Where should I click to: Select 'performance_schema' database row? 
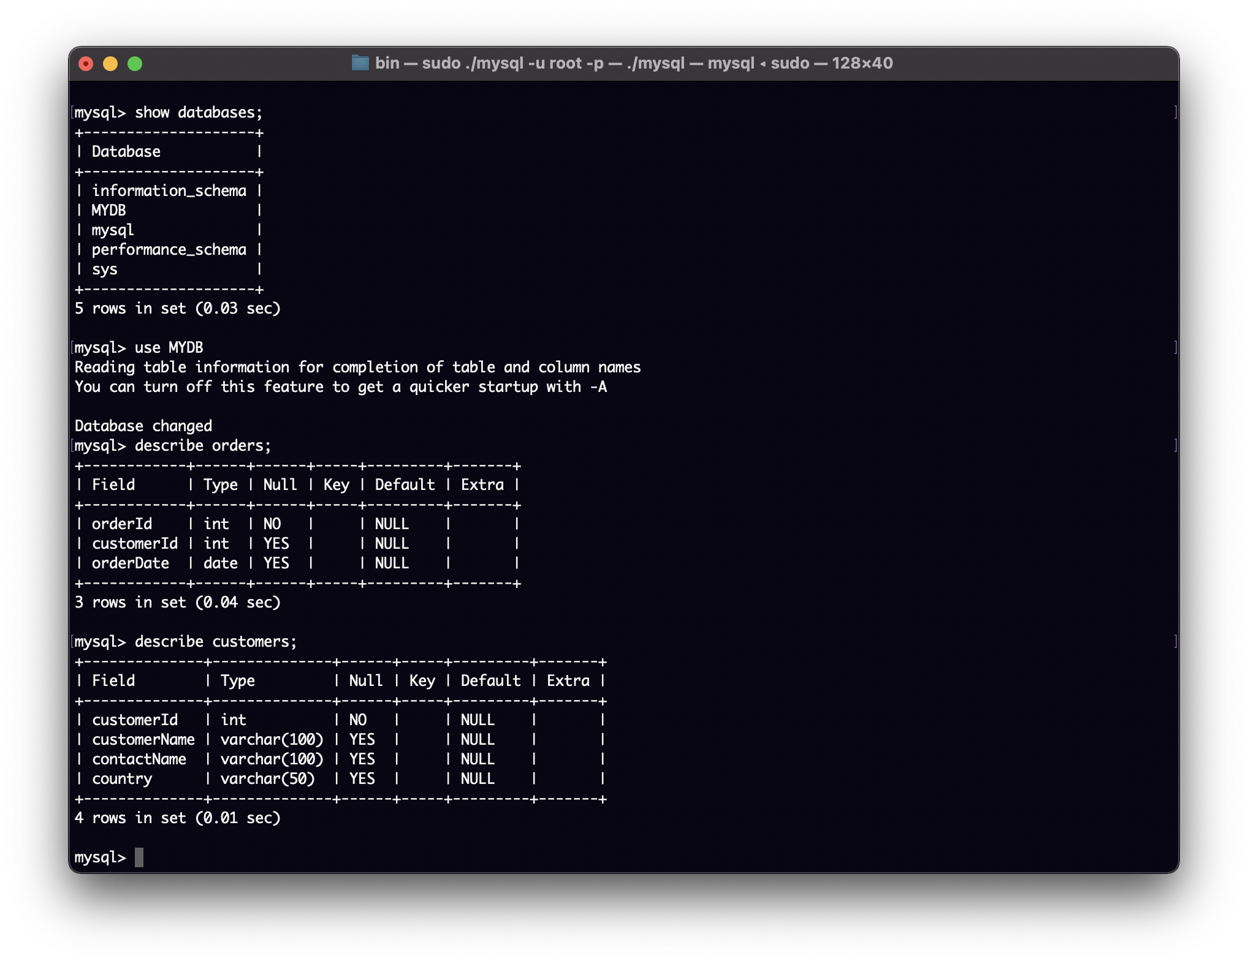click(169, 250)
